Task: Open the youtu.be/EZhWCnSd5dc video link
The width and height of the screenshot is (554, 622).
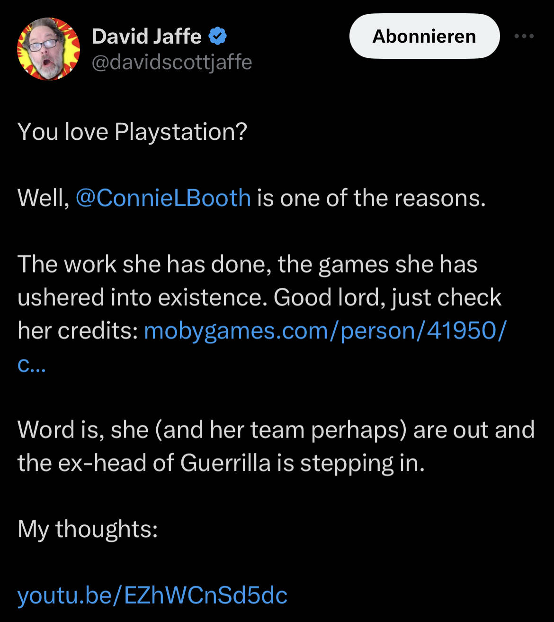Action: click(x=152, y=595)
